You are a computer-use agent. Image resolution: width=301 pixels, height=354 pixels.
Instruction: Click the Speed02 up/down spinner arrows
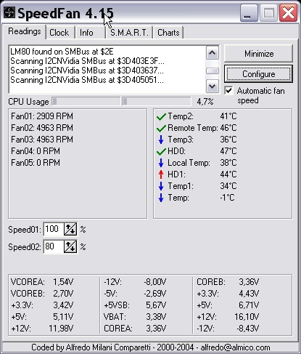pyautogui.click(x=70, y=246)
